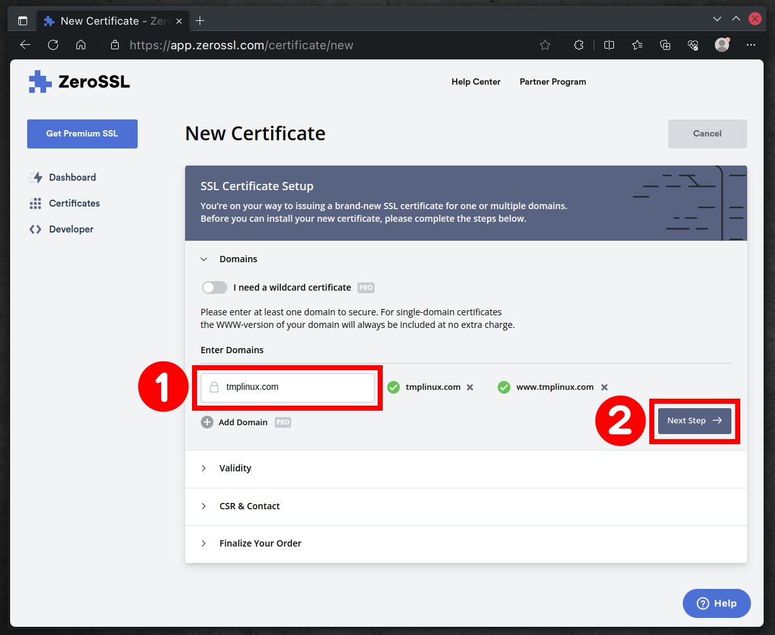
Task: Click the green check beside www.tmplinux.com
Action: (504, 387)
